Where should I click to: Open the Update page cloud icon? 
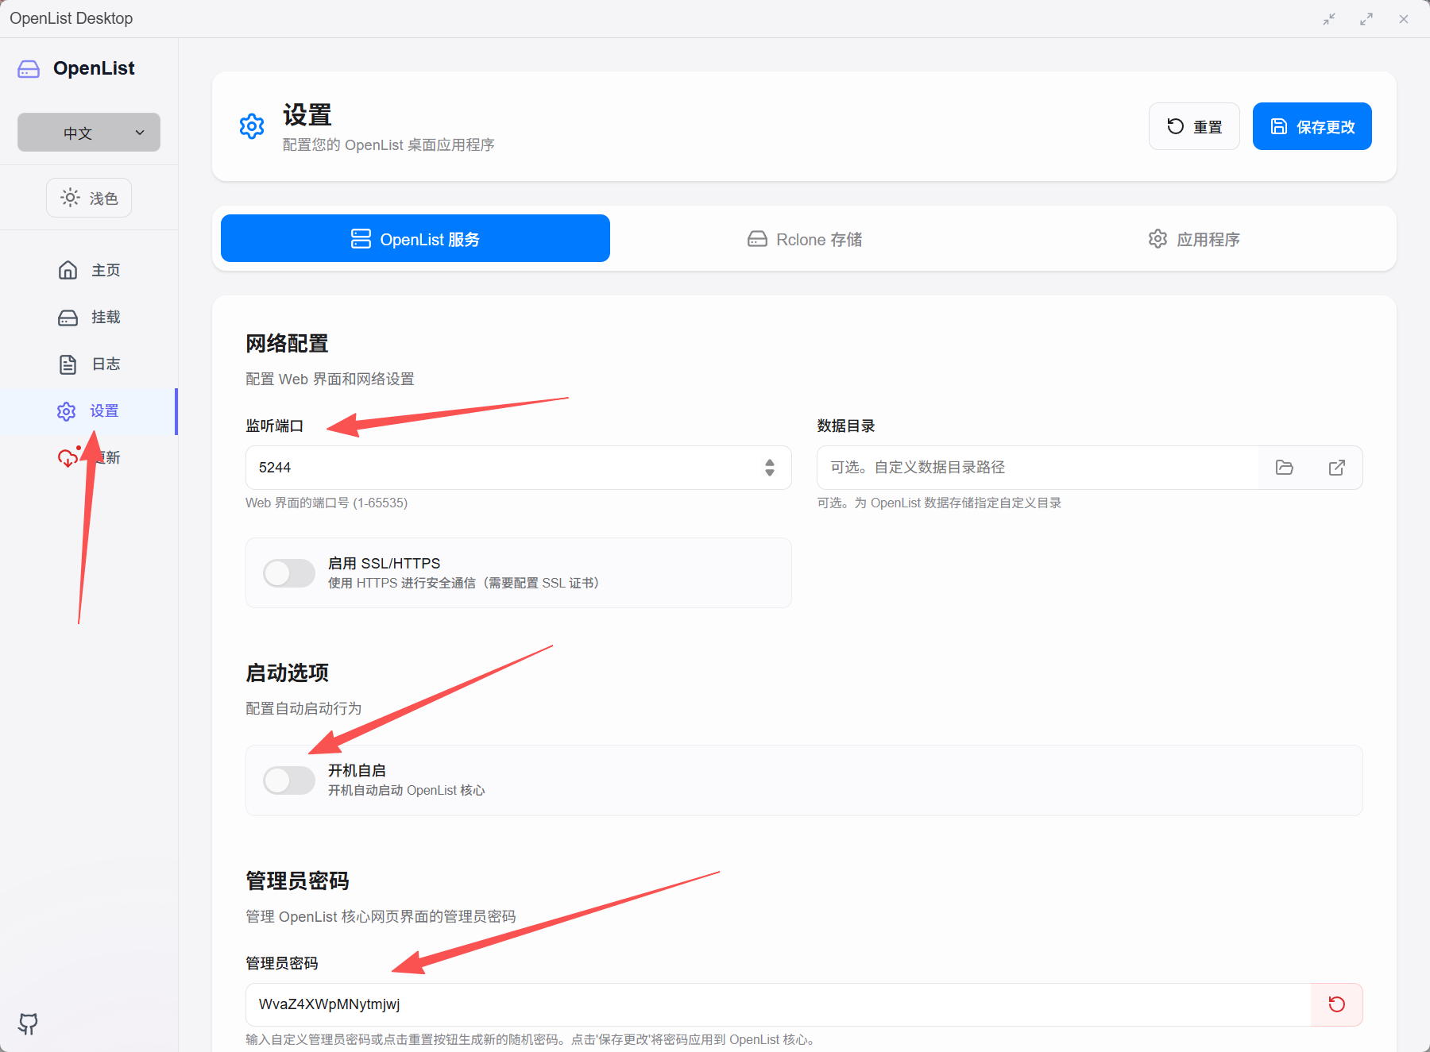pyautogui.click(x=68, y=458)
